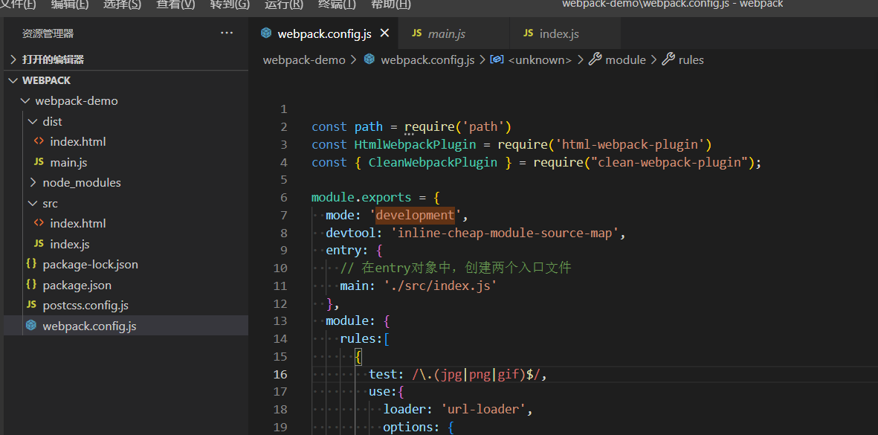
Task: Collapse the webpack-demo folder
Action: [126, 101]
